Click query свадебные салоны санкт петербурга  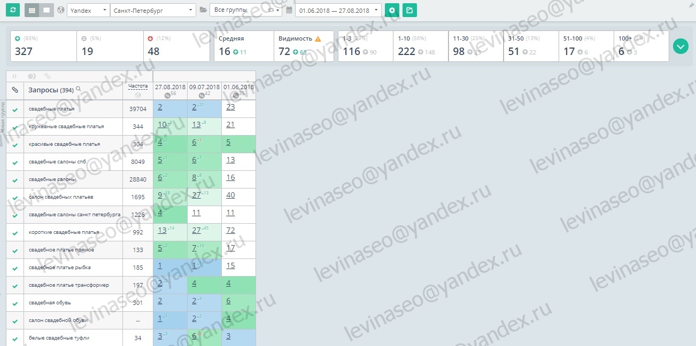pos(74,215)
